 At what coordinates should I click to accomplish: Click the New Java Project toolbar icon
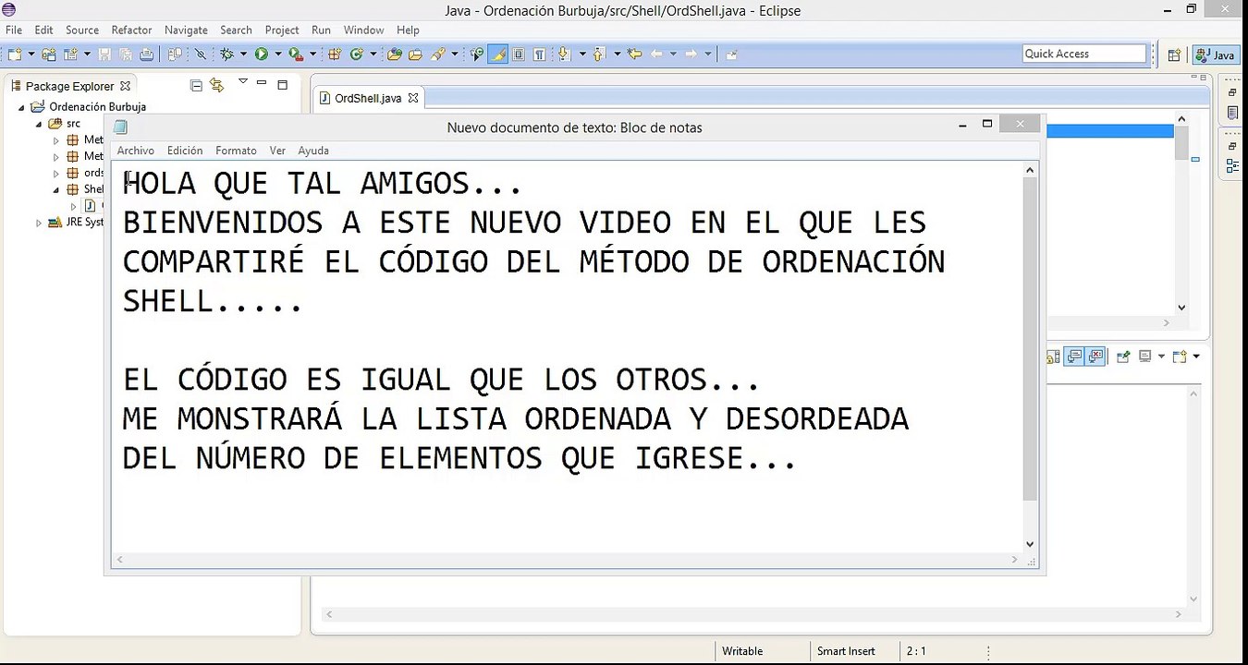point(49,54)
